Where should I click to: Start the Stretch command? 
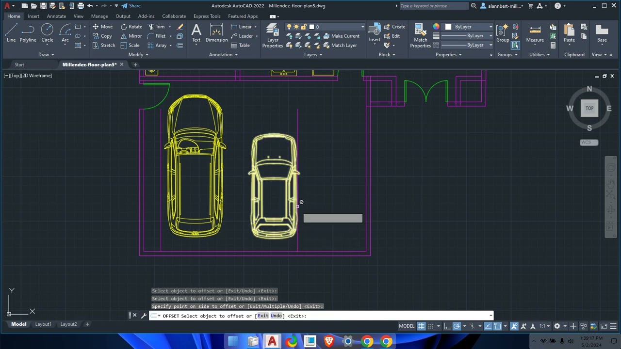click(x=103, y=45)
